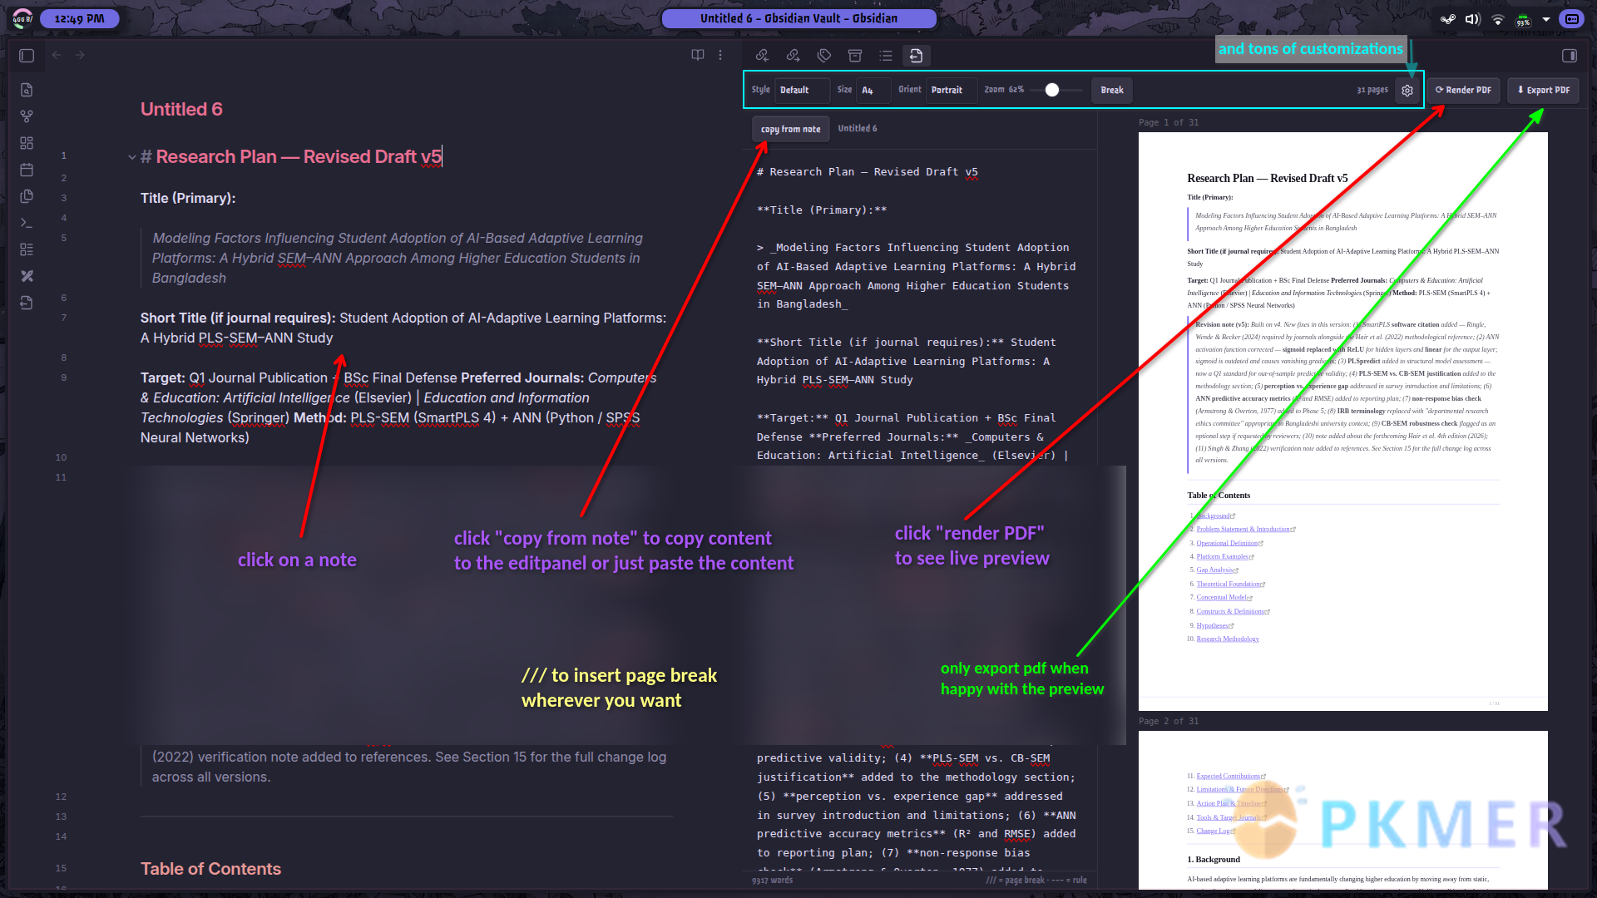
Task: Open PDF customization settings gear
Action: [x=1407, y=91]
